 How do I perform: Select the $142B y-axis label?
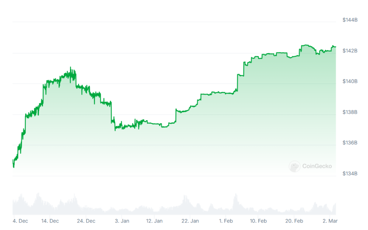pos(350,51)
